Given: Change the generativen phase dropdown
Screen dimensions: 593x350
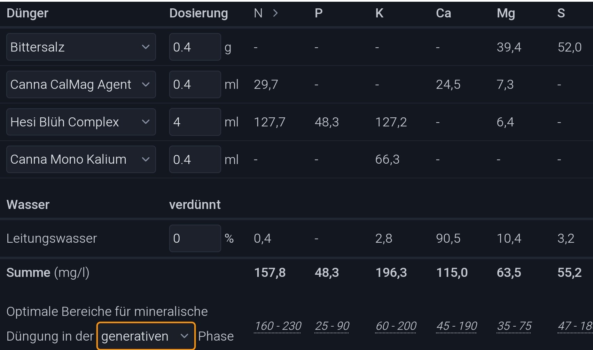Looking at the screenshot, I should click(146, 336).
